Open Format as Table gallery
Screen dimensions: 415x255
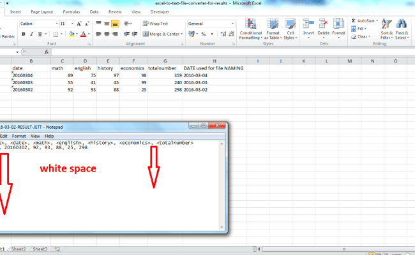pos(273,29)
